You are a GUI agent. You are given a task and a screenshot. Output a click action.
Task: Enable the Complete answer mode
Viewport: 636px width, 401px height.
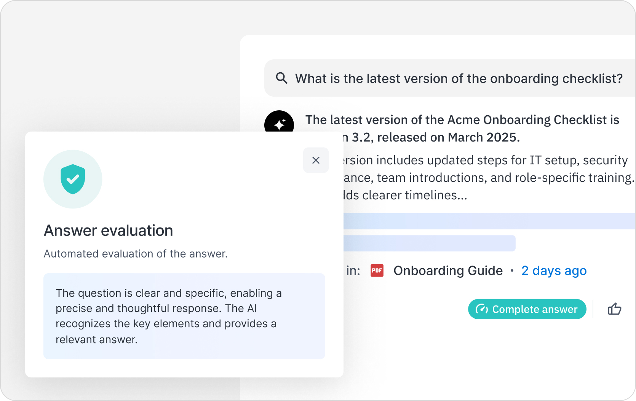pos(527,309)
